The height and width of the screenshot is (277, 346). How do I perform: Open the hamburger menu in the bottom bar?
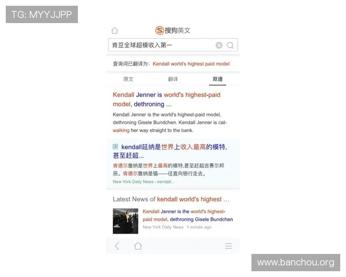coord(228,246)
